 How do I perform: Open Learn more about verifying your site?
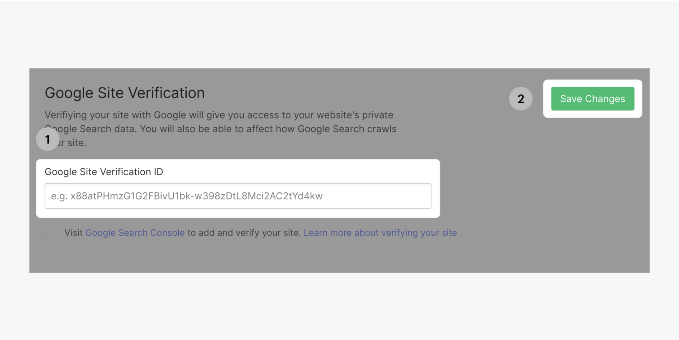click(x=380, y=233)
